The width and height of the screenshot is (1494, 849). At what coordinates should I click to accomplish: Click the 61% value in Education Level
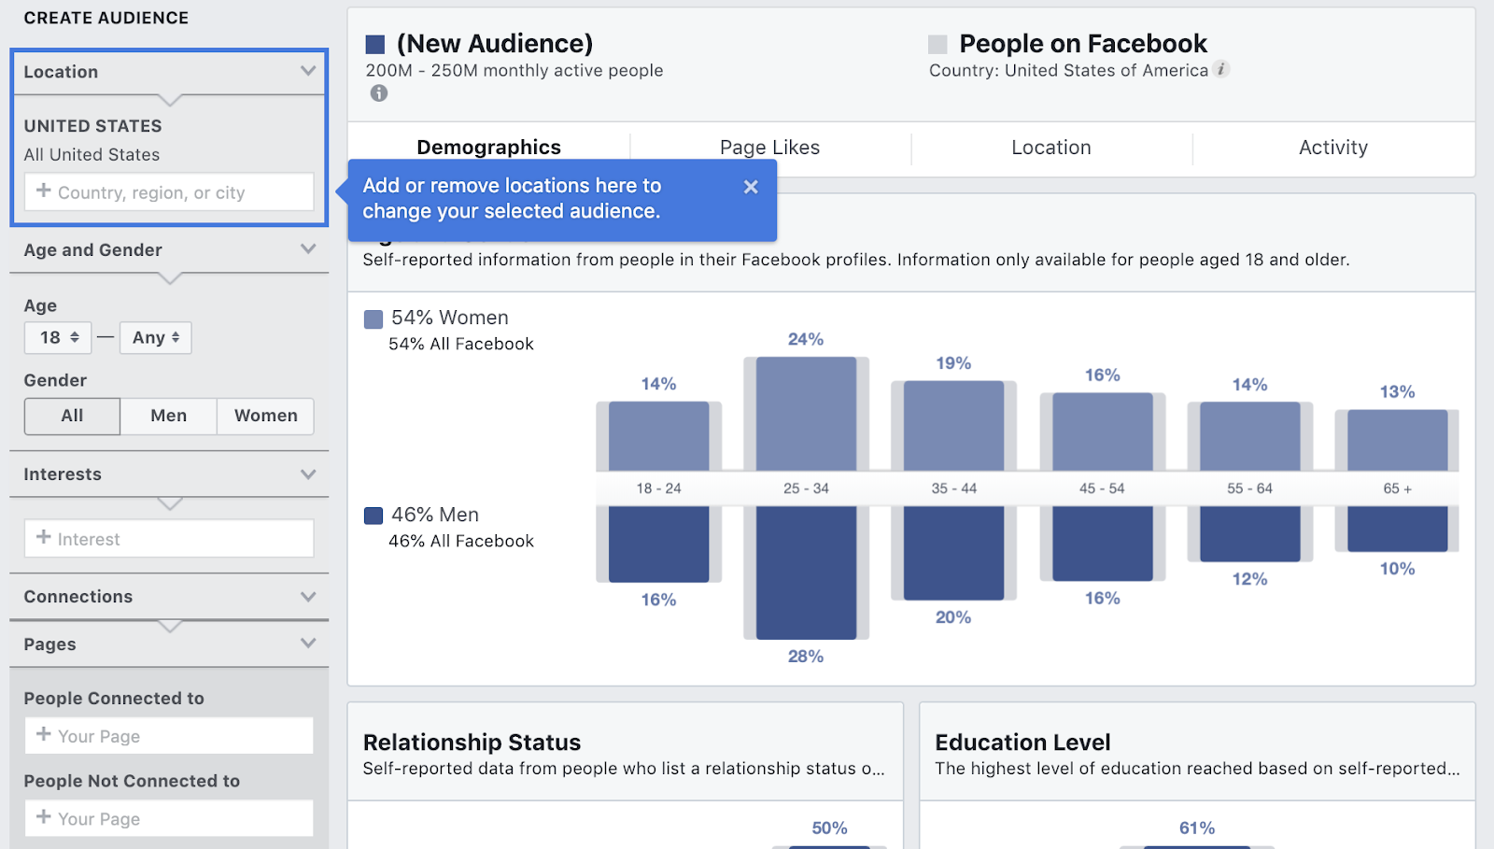click(1197, 828)
